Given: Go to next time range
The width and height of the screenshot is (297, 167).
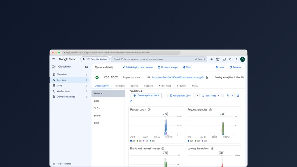Looking at the screenshot, I should [x=232, y=95].
